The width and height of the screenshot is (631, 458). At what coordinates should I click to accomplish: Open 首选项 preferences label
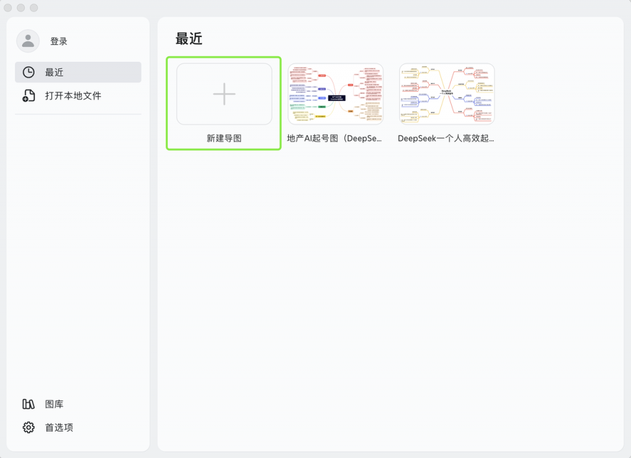point(59,427)
